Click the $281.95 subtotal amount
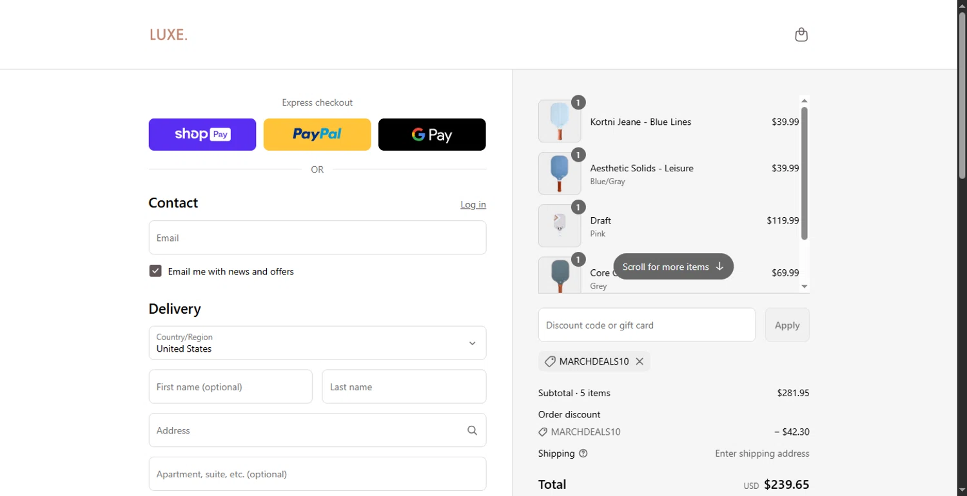 pyautogui.click(x=793, y=393)
